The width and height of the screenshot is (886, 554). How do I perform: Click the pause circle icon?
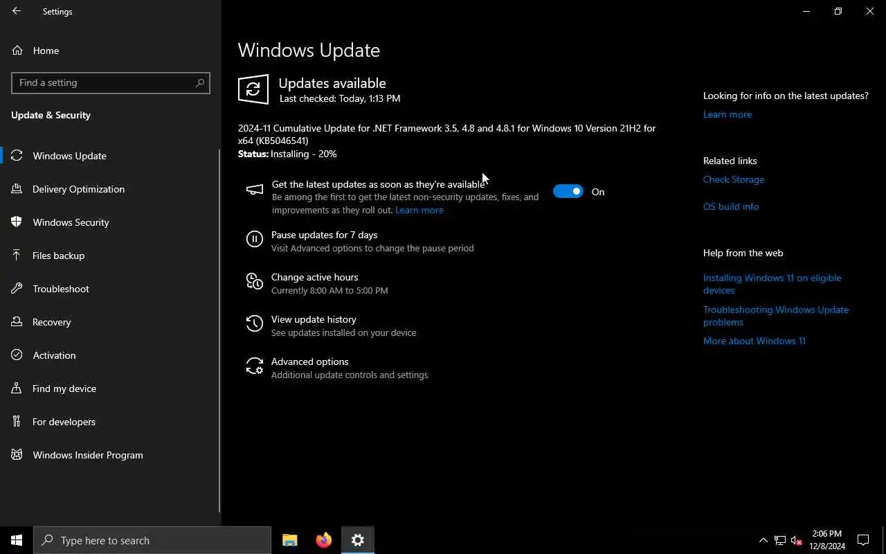tap(255, 240)
